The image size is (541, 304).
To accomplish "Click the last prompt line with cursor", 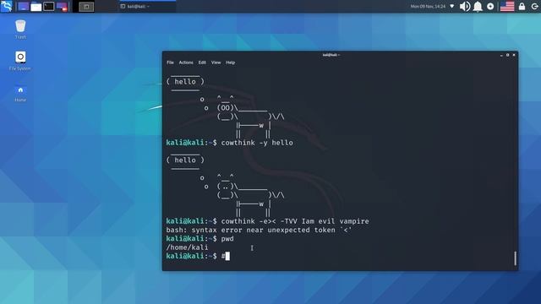I will pyautogui.click(x=198, y=256).
